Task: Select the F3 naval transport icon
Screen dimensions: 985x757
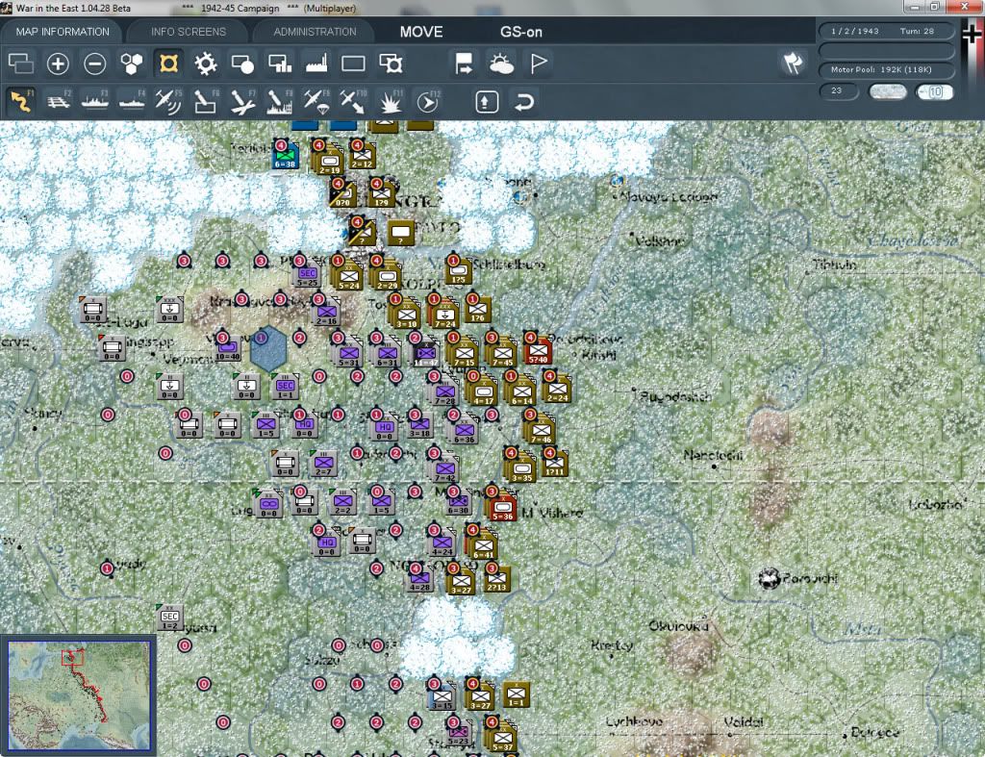Action: click(x=95, y=101)
